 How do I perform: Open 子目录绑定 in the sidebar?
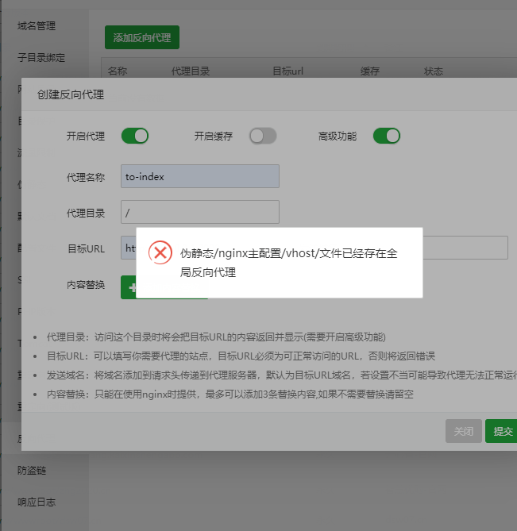click(41, 58)
